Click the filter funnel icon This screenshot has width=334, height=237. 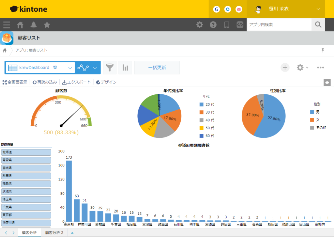coord(110,68)
